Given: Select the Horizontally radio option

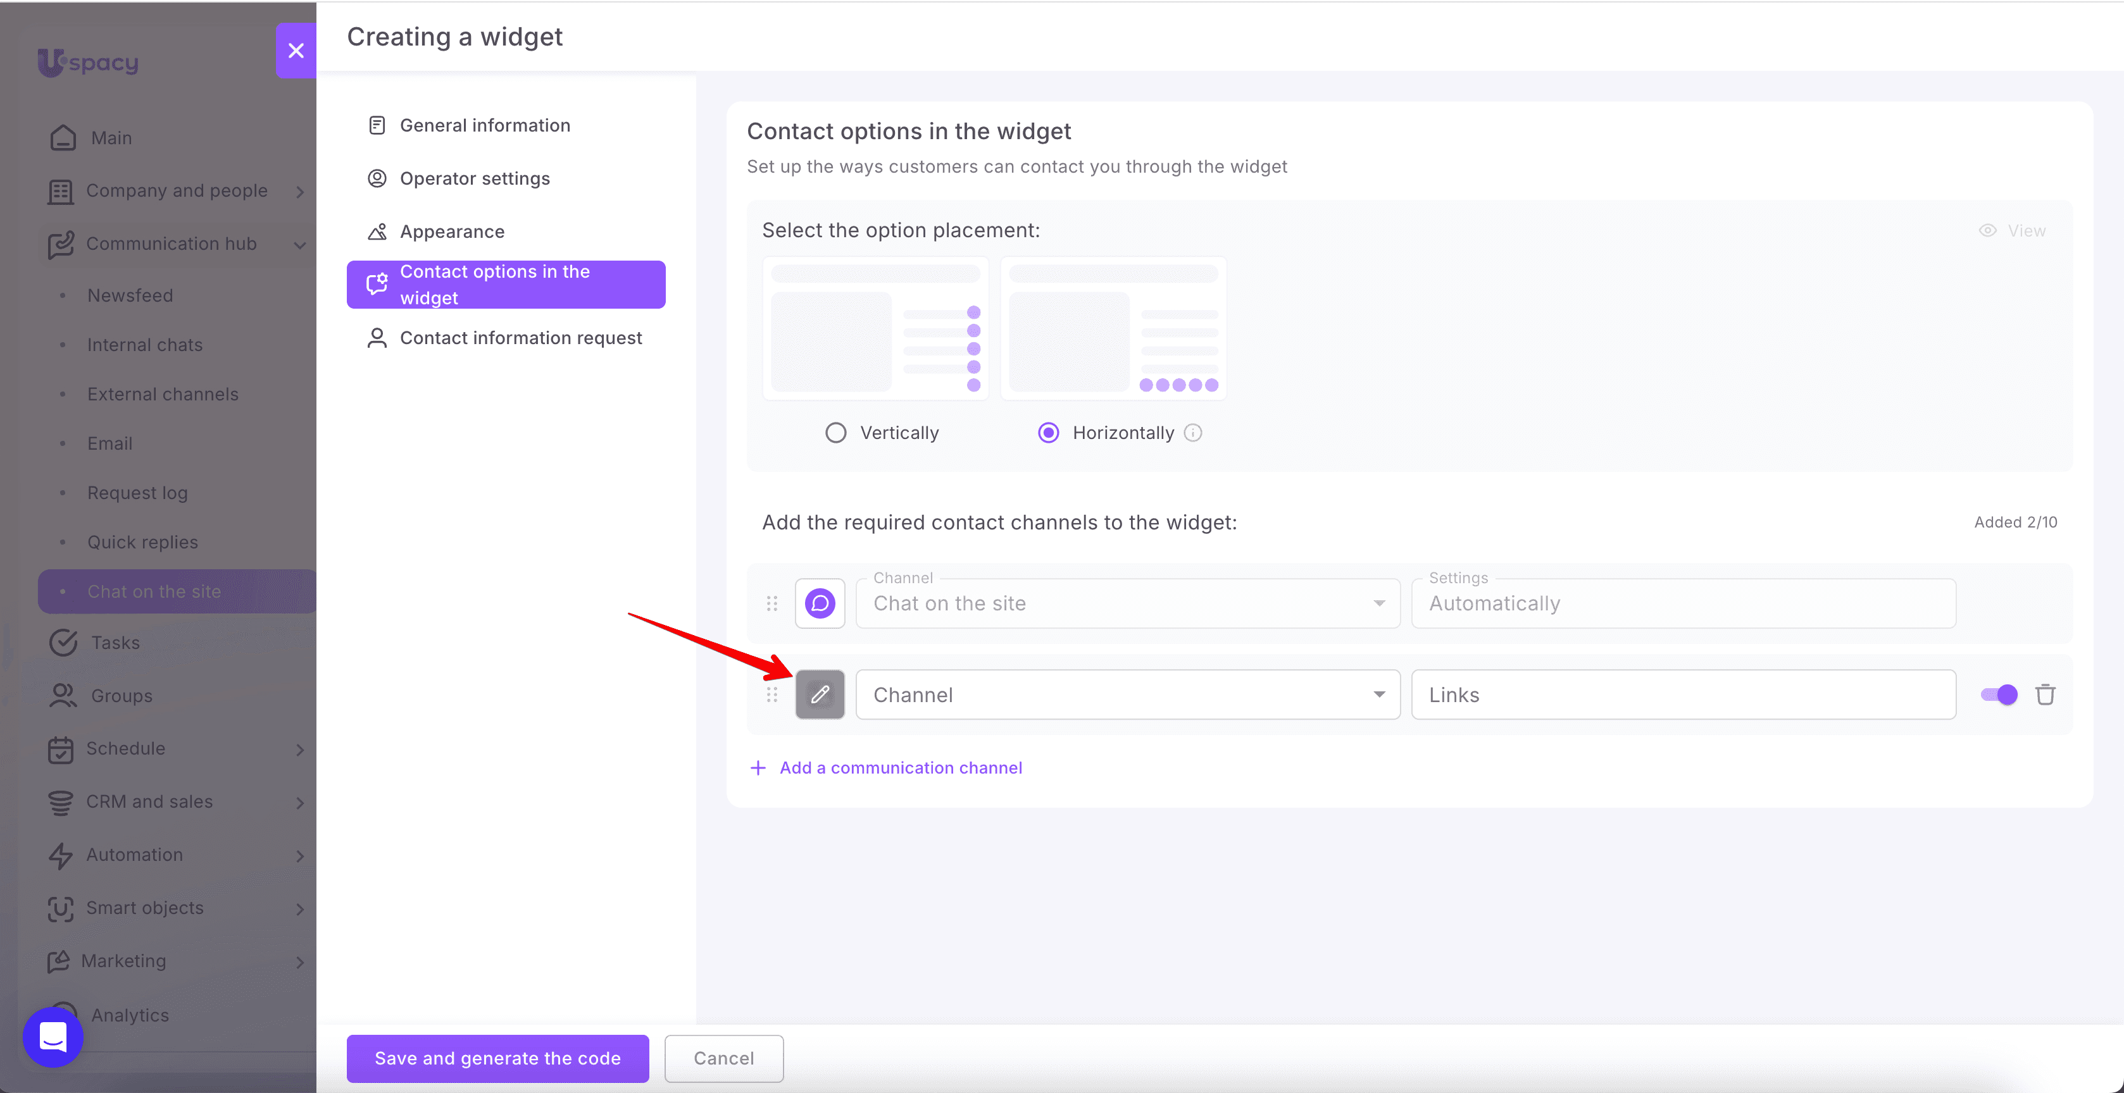Looking at the screenshot, I should [x=1048, y=433].
